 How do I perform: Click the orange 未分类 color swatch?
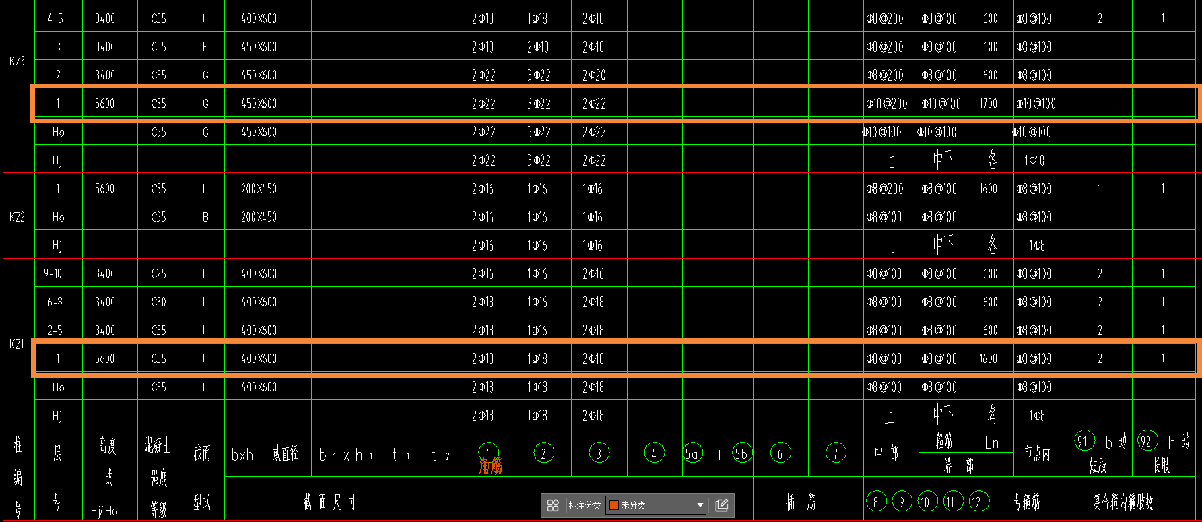(613, 505)
